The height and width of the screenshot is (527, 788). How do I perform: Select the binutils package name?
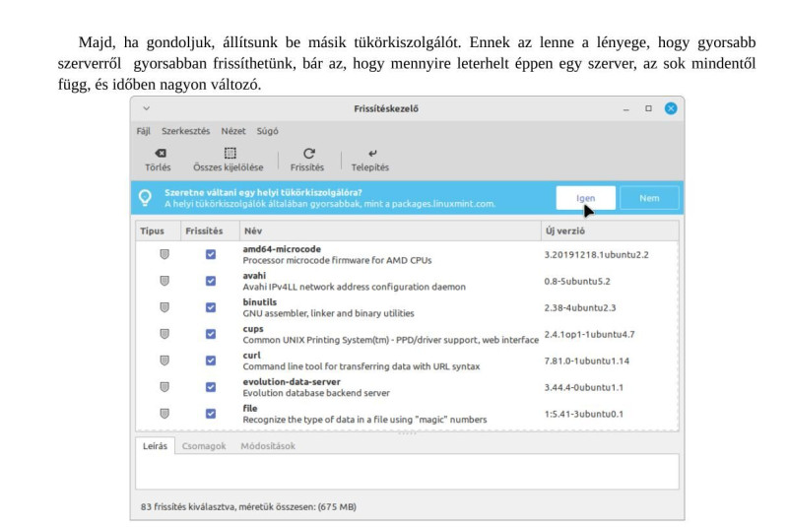click(260, 302)
